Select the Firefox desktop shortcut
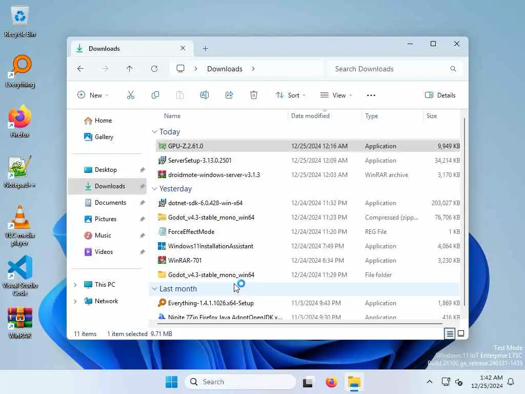This screenshot has width=525, height=394. [20, 122]
